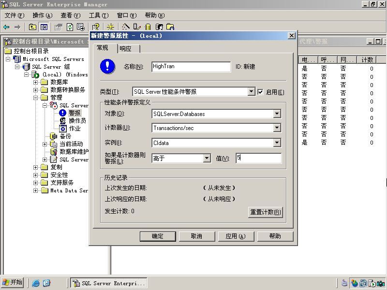The height and width of the screenshot is (290, 387).
Task: Click the input method keyboard tray icon
Action: point(345,283)
